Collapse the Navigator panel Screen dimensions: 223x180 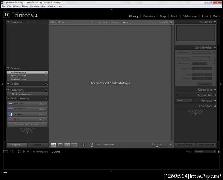(x=8, y=22)
